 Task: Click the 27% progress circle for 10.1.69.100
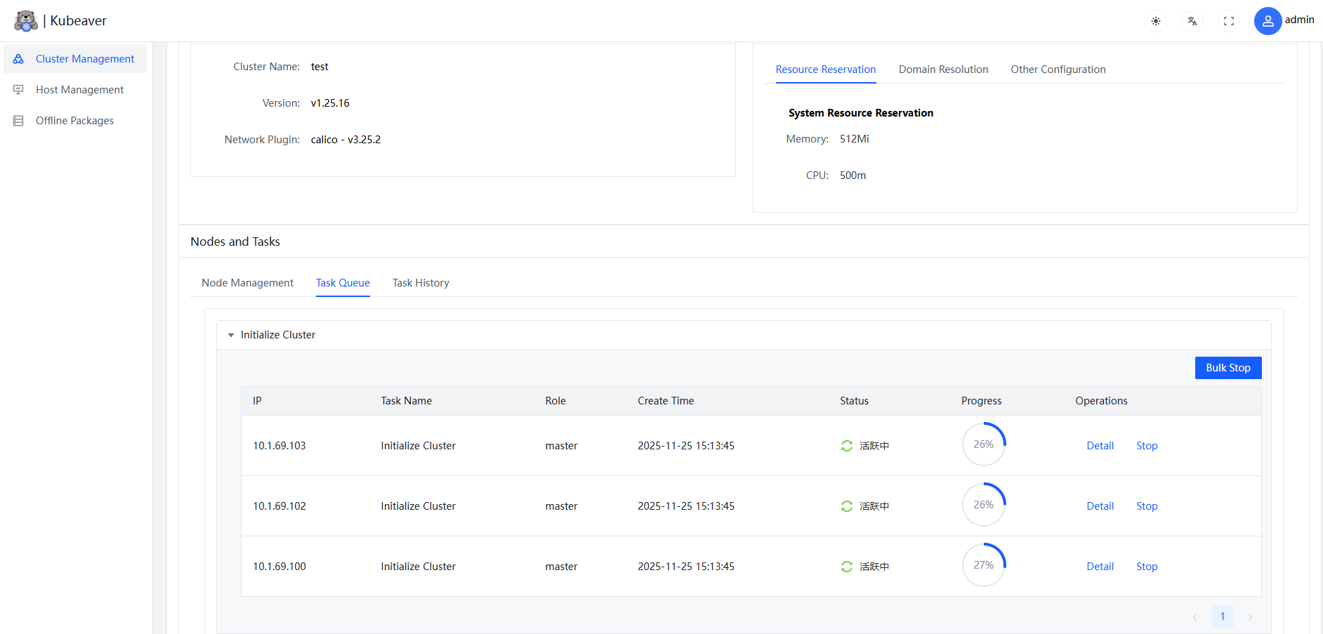pos(984,565)
